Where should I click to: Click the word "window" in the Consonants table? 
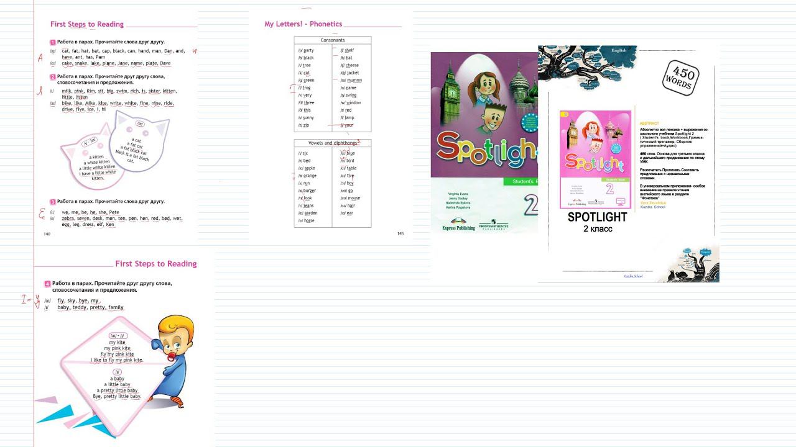pos(354,102)
